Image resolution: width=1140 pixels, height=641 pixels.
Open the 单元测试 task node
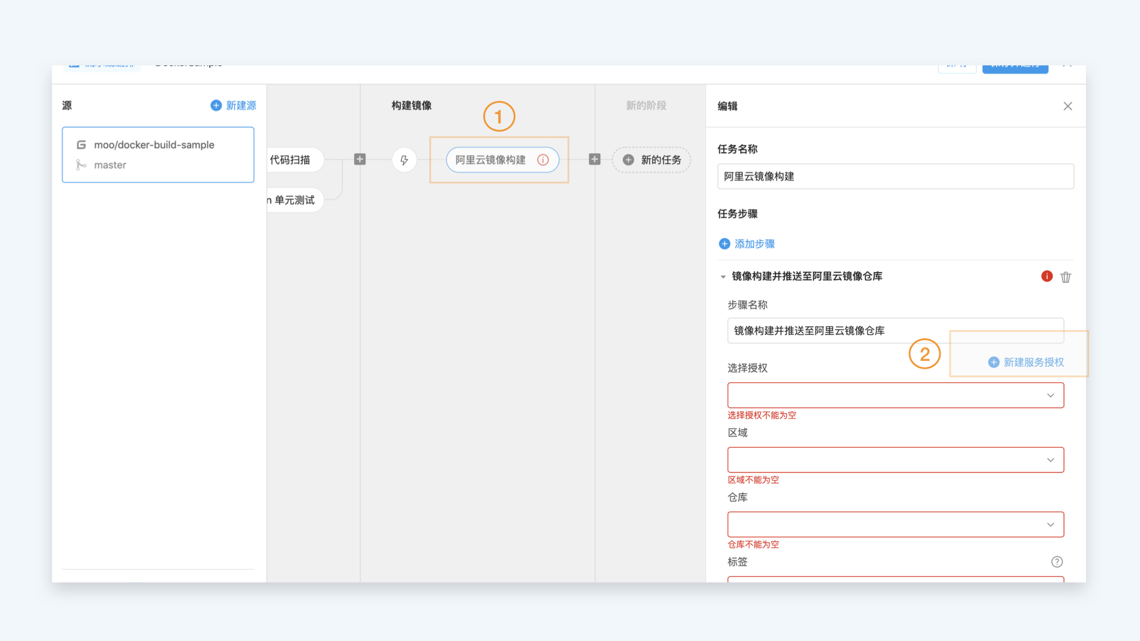[x=295, y=200]
